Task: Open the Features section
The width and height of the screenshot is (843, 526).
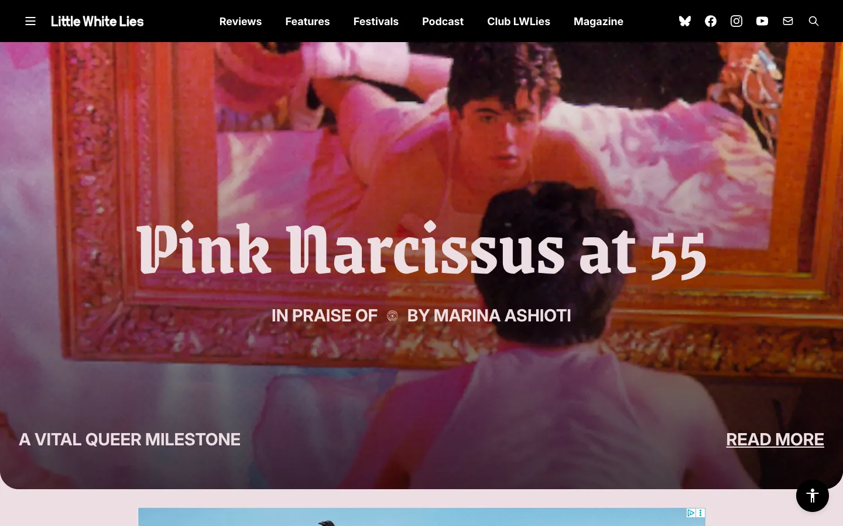Action: (307, 21)
